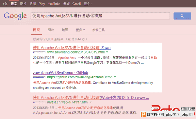Open 新闻 in the top bar
The height and width of the screenshot is (119, 196).
pos(66,4)
